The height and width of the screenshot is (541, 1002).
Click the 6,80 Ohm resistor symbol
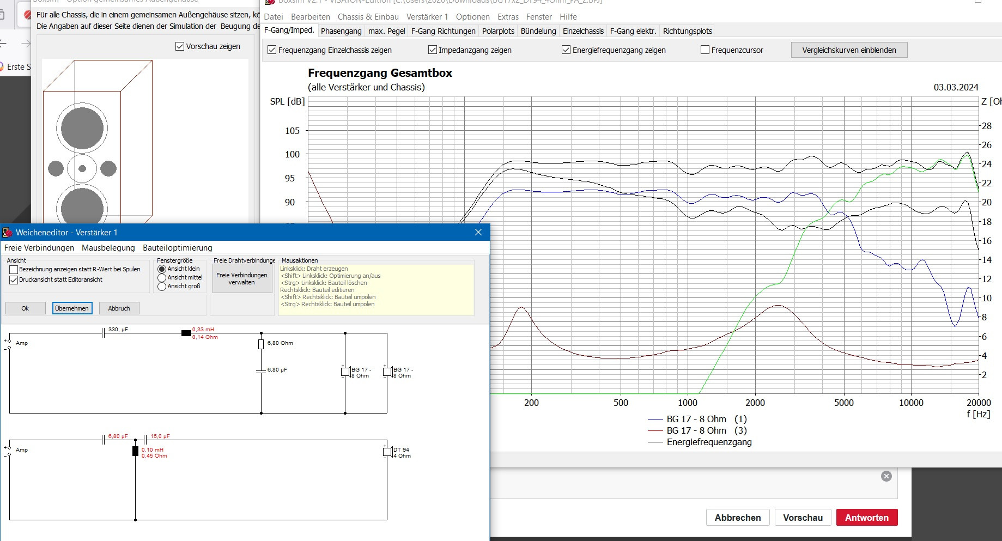pos(261,344)
